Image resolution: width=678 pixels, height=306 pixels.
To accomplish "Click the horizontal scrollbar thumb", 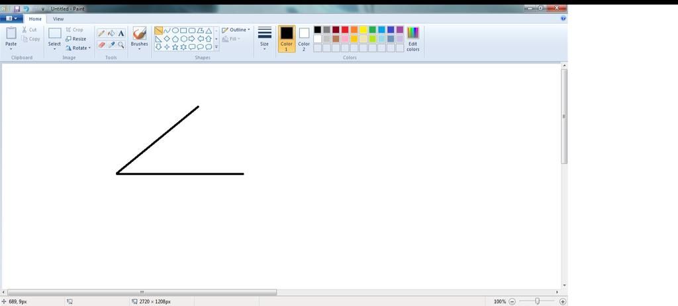I will point(142,293).
